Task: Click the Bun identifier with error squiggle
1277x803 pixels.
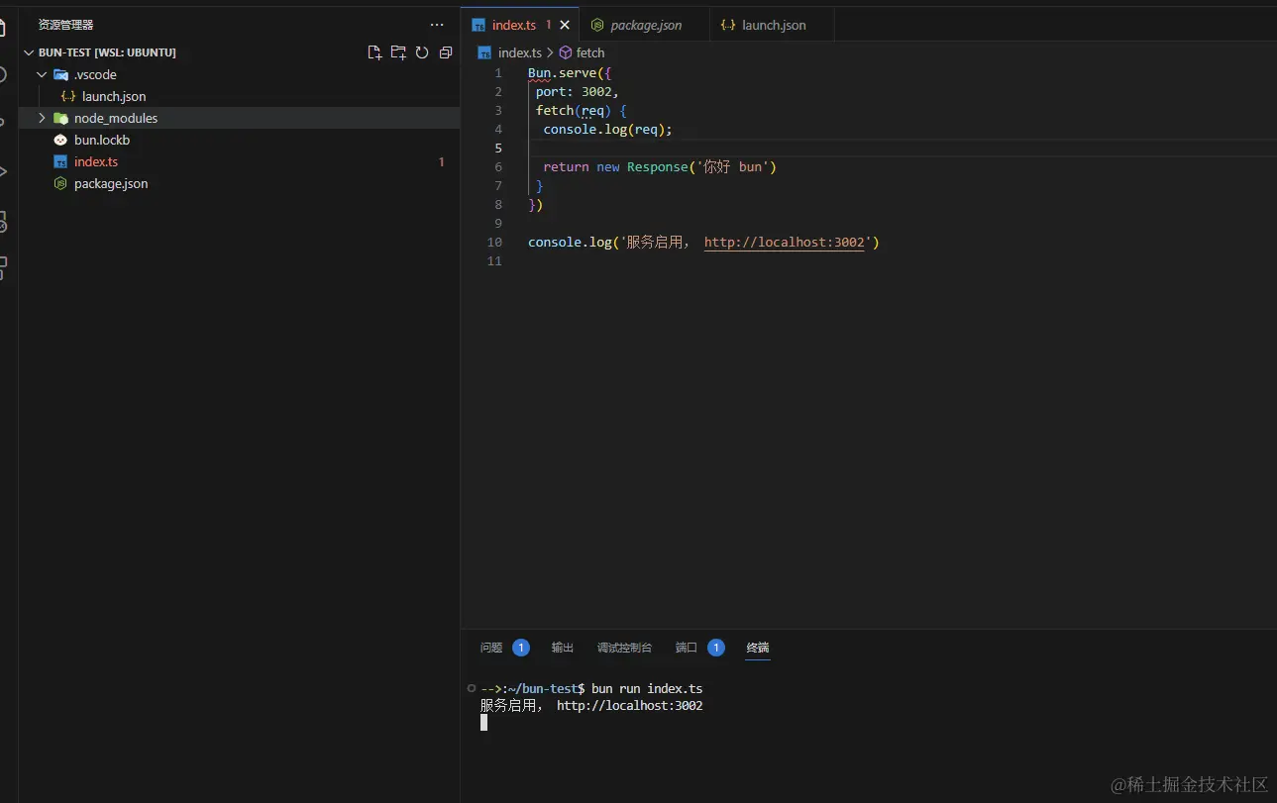Action: (540, 72)
